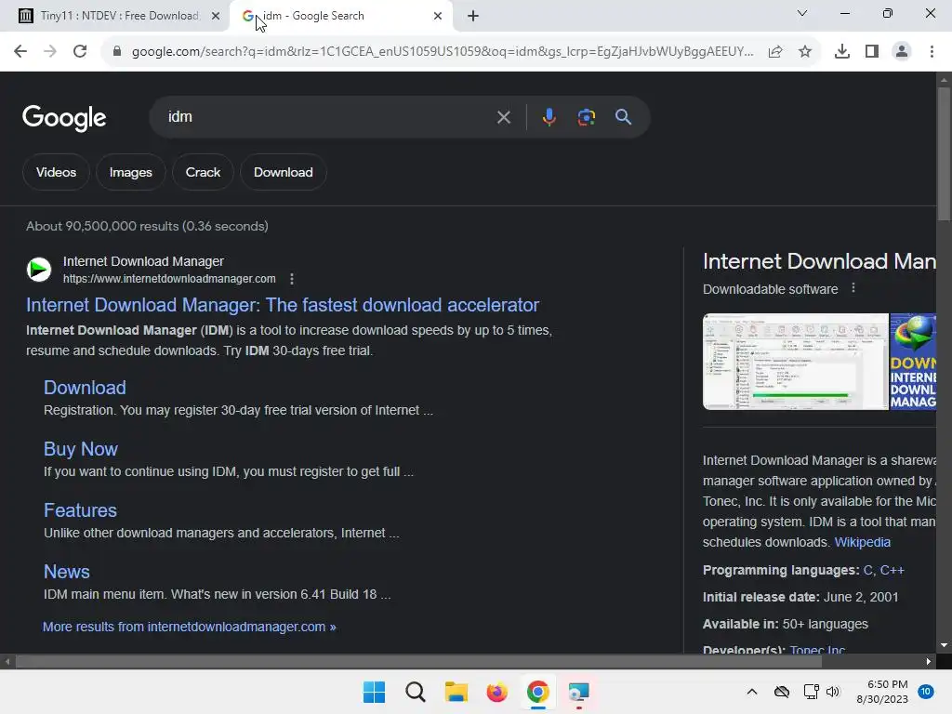Open knowledge panel more options dots
952x714 pixels.
(x=853, y=288)
